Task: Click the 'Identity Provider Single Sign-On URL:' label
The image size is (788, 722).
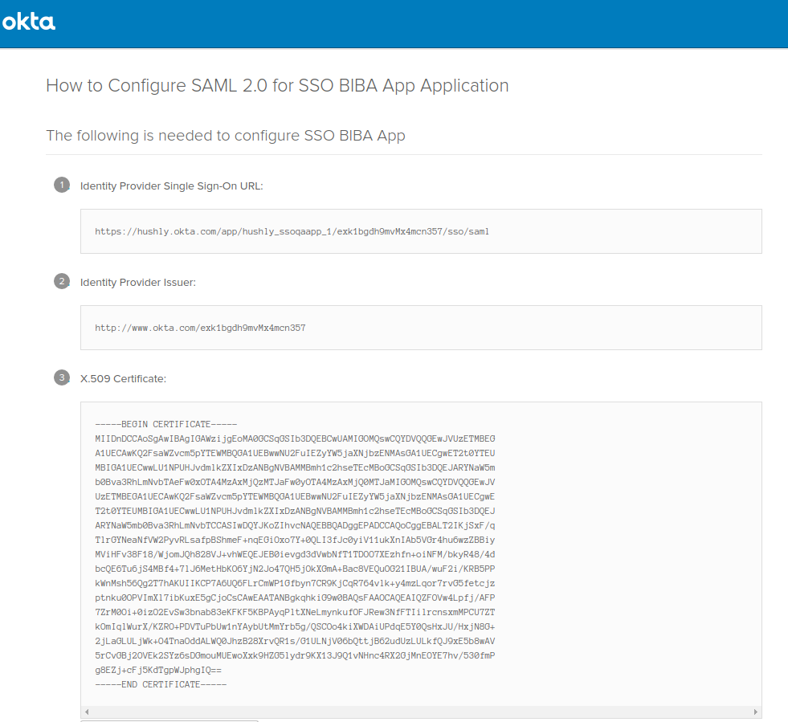Action: (171, 186)
